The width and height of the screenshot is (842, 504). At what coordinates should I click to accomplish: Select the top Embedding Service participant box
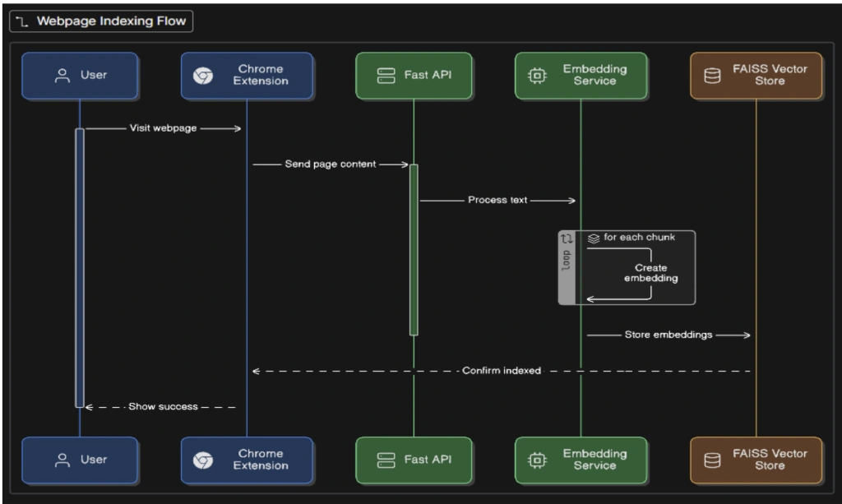[x=581, y=76]
